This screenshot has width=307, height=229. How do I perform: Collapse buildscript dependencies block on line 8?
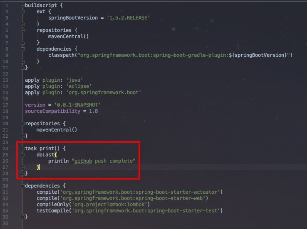22,49
